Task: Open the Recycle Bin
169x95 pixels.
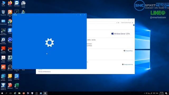Action: coord(3,13)
